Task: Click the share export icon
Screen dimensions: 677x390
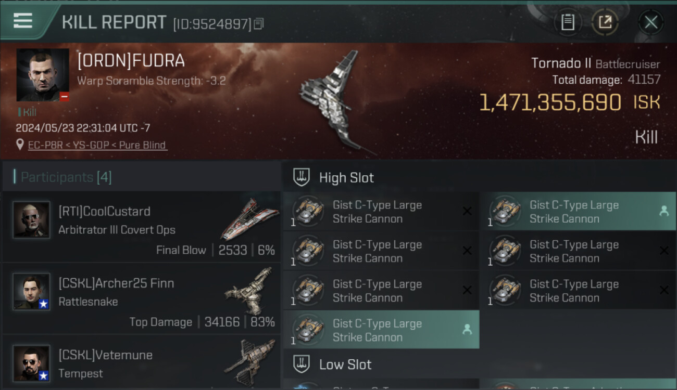Action: click(x=605, y=22)
